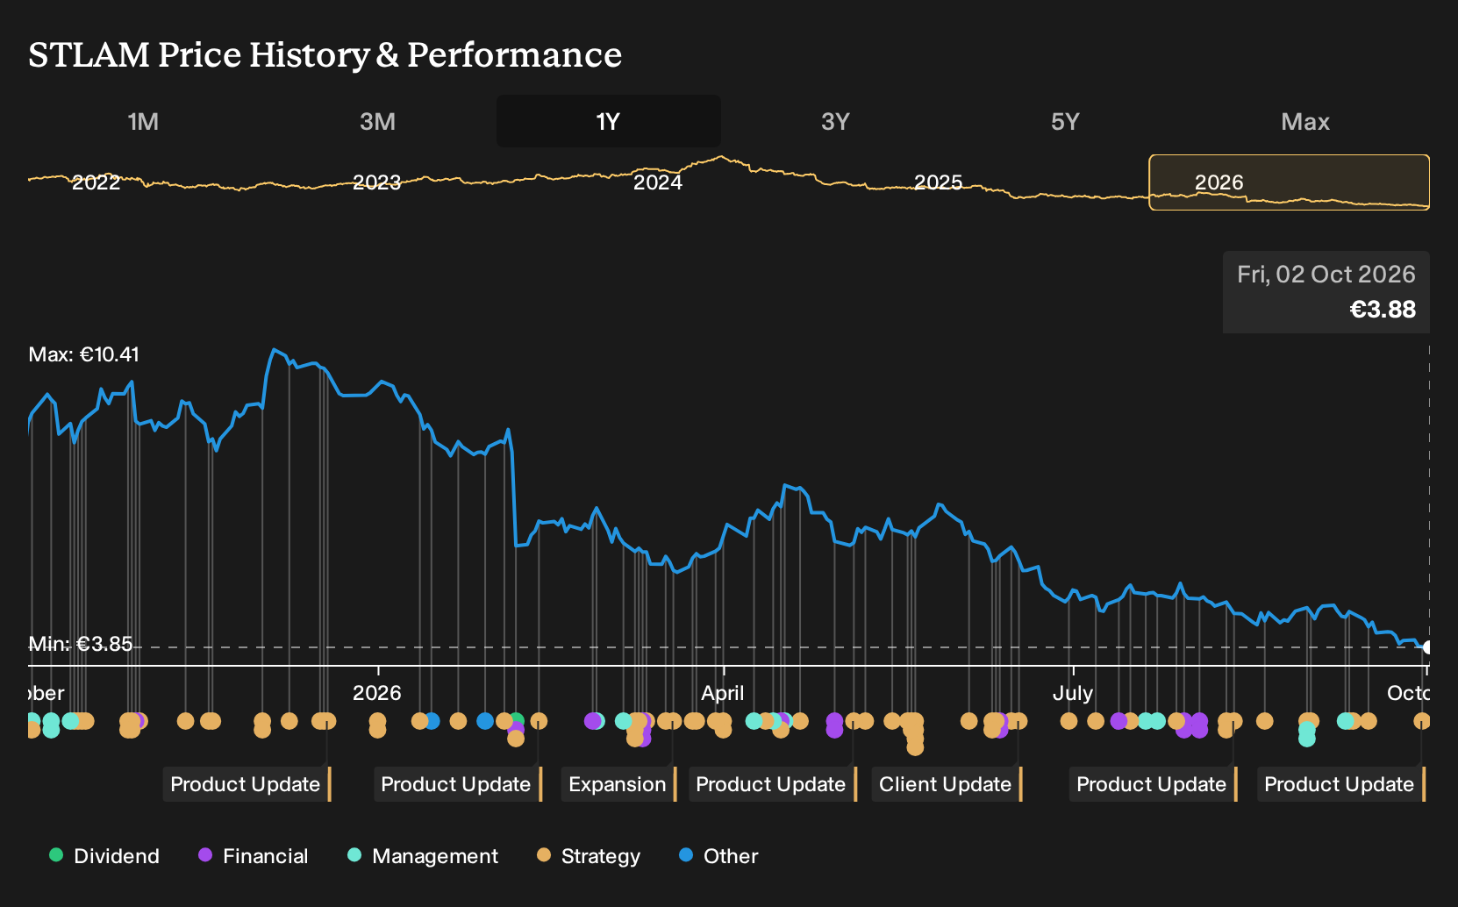This screenshot has width=1458, height=907.
Task: Click the 'July' axis label
Action: click(x=1073, y=693)
